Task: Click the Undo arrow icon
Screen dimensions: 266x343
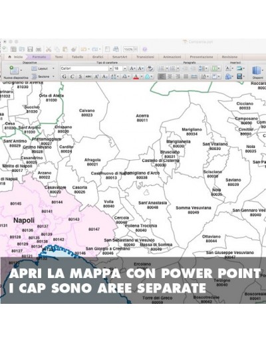Action: 84,49
